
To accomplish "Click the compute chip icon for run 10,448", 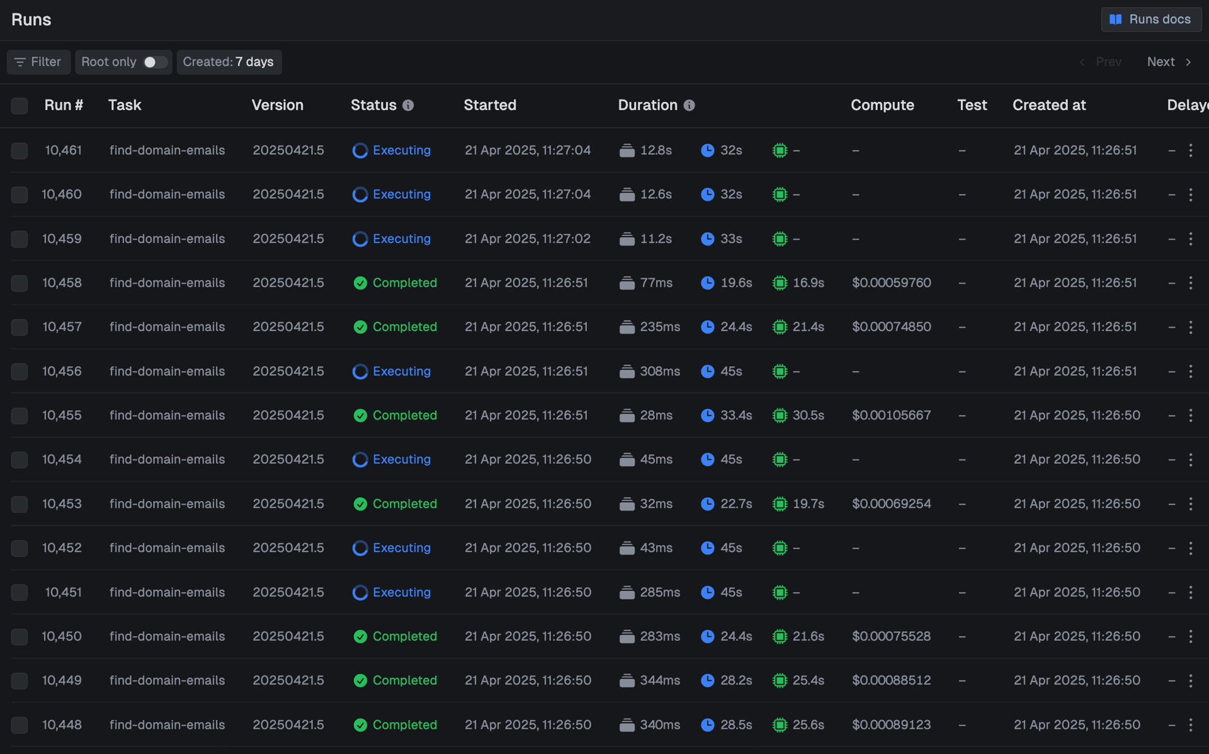I will pyautogui.click(x=780, y=724).
